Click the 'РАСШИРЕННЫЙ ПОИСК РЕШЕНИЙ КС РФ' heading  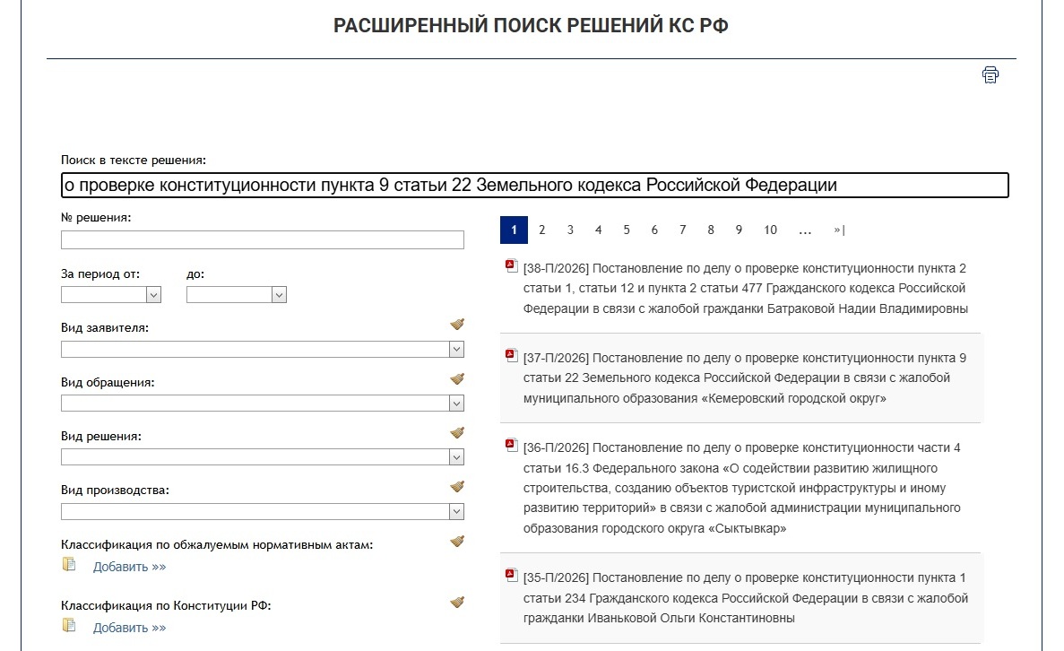pyautogui.click(x=531, y=26)
